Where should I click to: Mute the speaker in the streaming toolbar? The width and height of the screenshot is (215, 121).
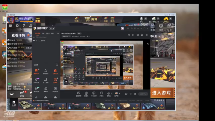pos(116,94)
